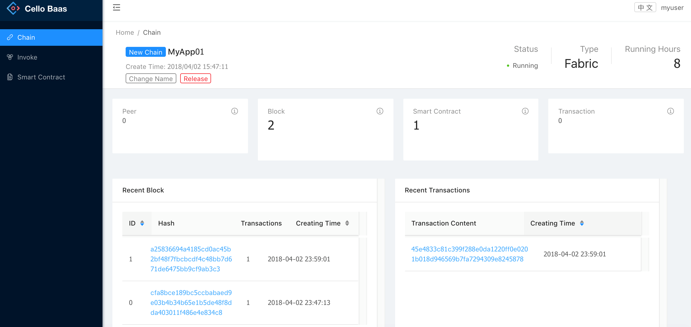The image size is (691, 327).
Task: Click the Change Name button
Action: [151, 78]
